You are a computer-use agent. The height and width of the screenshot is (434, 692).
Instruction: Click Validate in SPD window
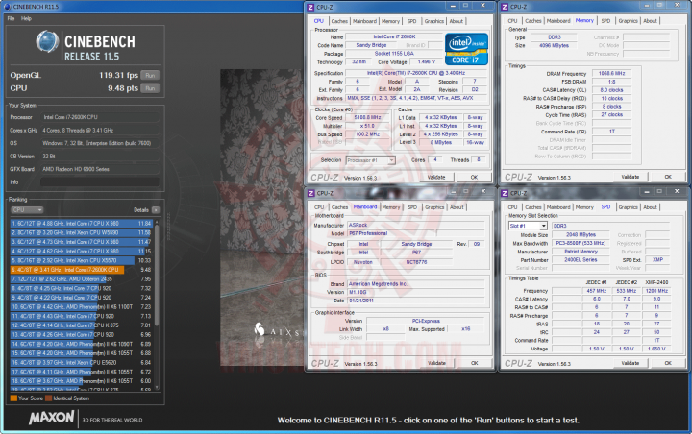pyautogui.click(x=630, y=364)
